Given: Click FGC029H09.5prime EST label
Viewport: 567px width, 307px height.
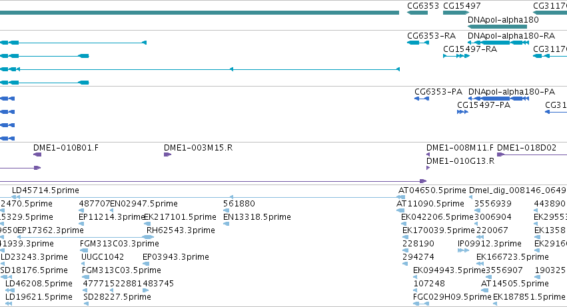Looking at the screenshot, I should tap(452, 297).
